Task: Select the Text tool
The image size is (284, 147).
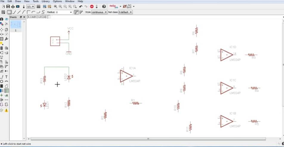Action: (6, 77)
